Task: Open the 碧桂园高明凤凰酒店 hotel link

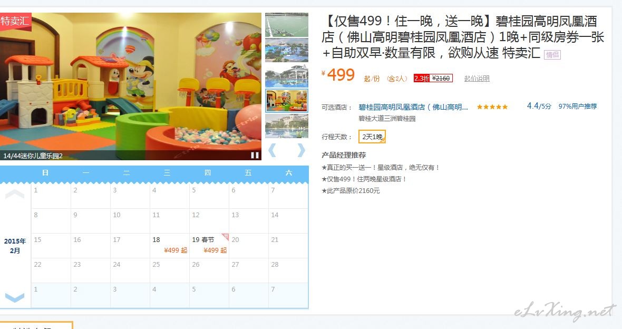Action: click(413, 107)
